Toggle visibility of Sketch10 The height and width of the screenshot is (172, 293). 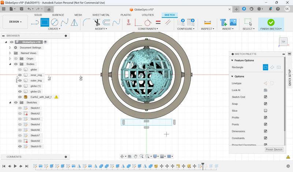click(x=20, y=146)
